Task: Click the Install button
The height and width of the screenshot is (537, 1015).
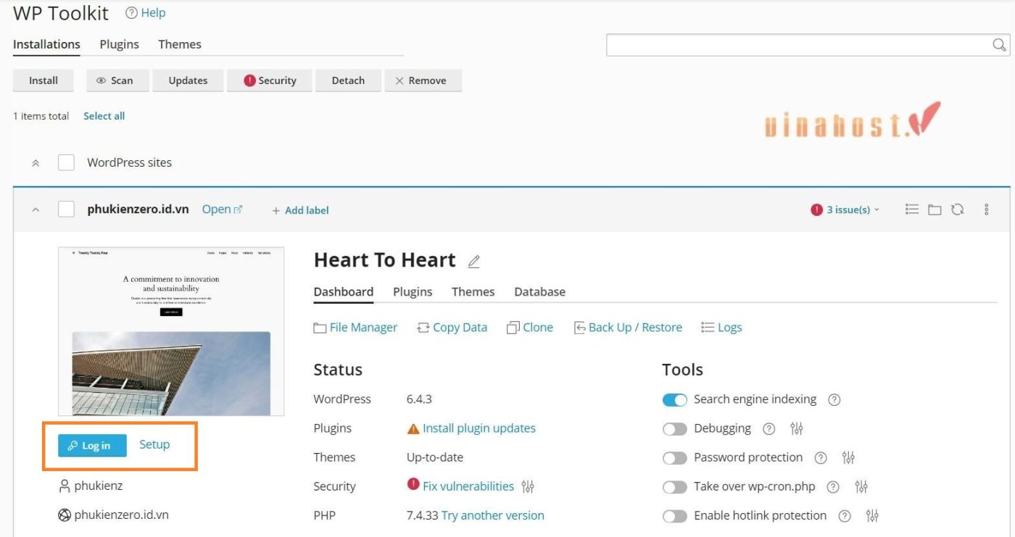Action: (x=43, y=80)
